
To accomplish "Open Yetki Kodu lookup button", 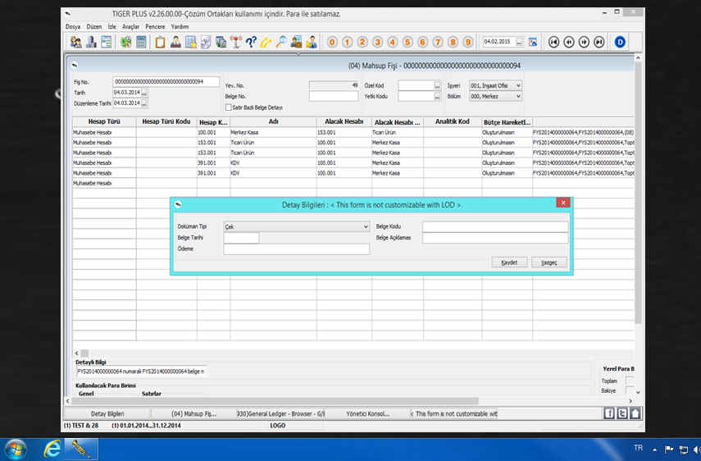I will tap(437, 96).
